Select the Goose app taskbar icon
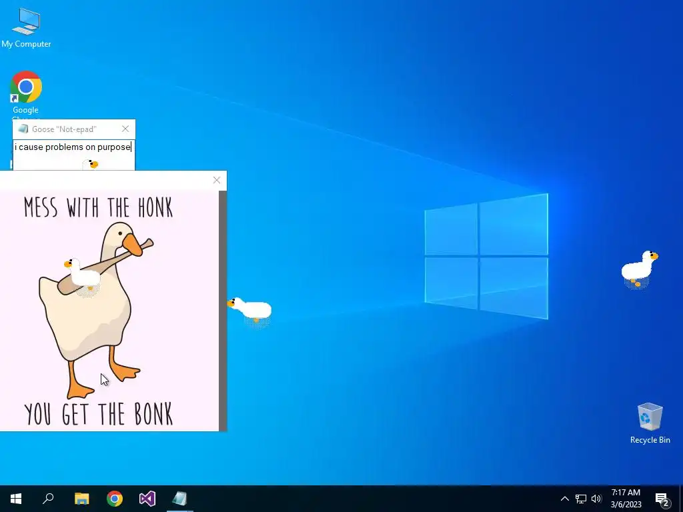This screenshot has width=683, height=512. click(180, 499)
